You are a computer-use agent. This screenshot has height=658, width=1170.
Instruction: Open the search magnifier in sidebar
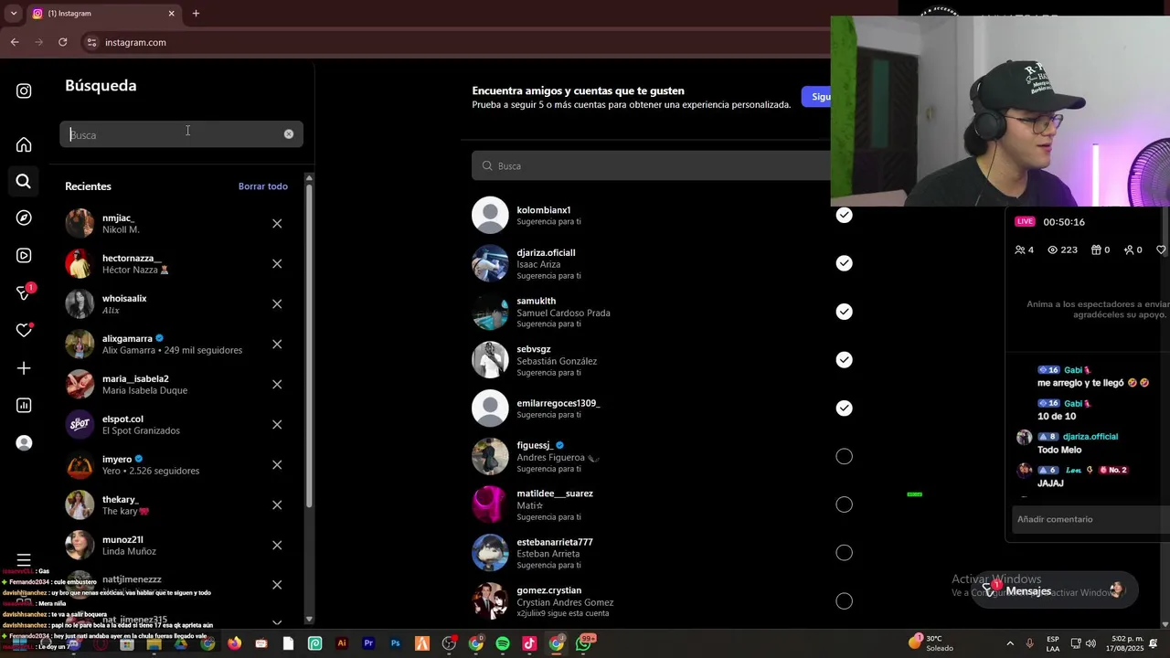coord(24,181)
